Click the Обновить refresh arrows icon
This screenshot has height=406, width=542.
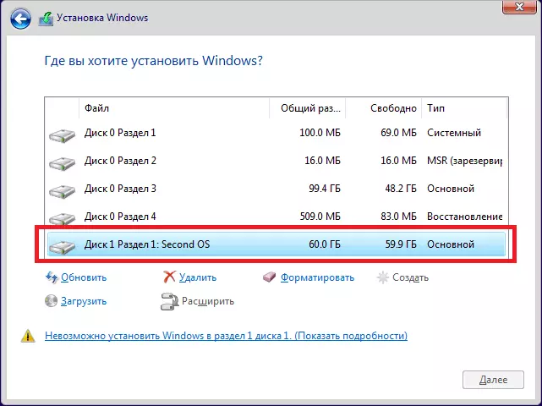pos(51,277)
